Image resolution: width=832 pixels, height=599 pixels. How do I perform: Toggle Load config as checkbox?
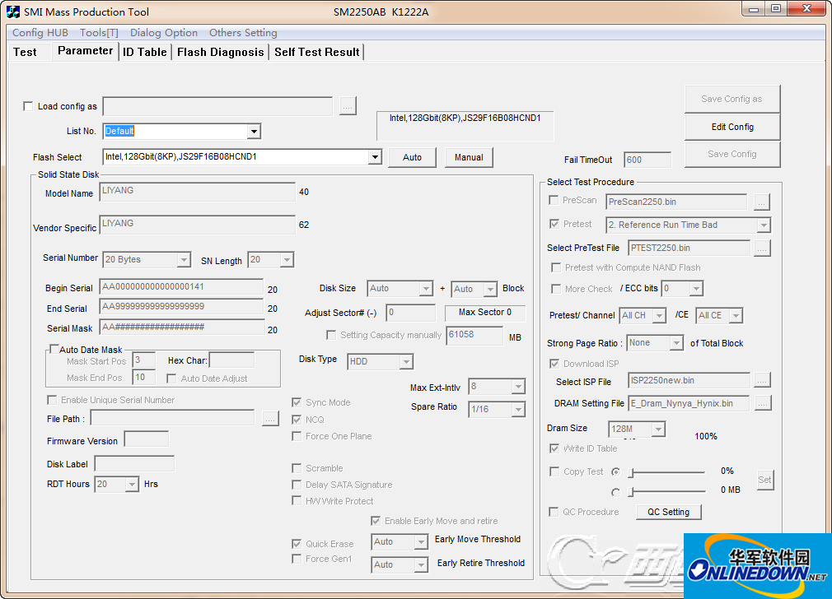[28, 106]
